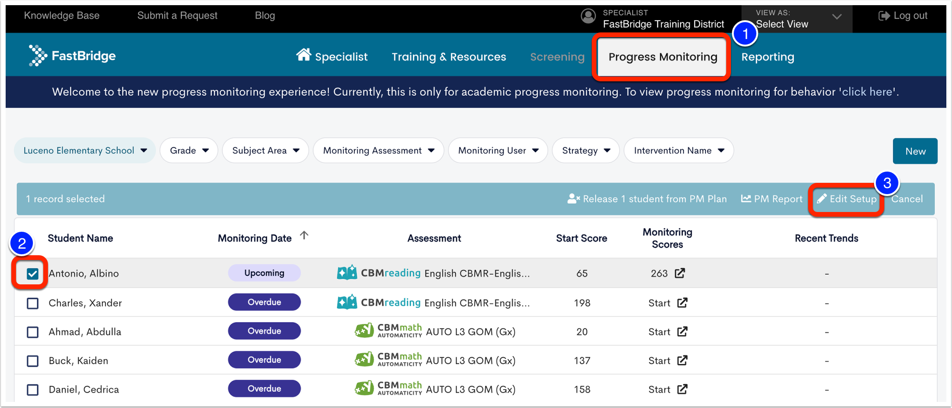Check the Charles, Xander checkbox
The height and width of the screenshot is (408, 952).
(x=32, y=303)
